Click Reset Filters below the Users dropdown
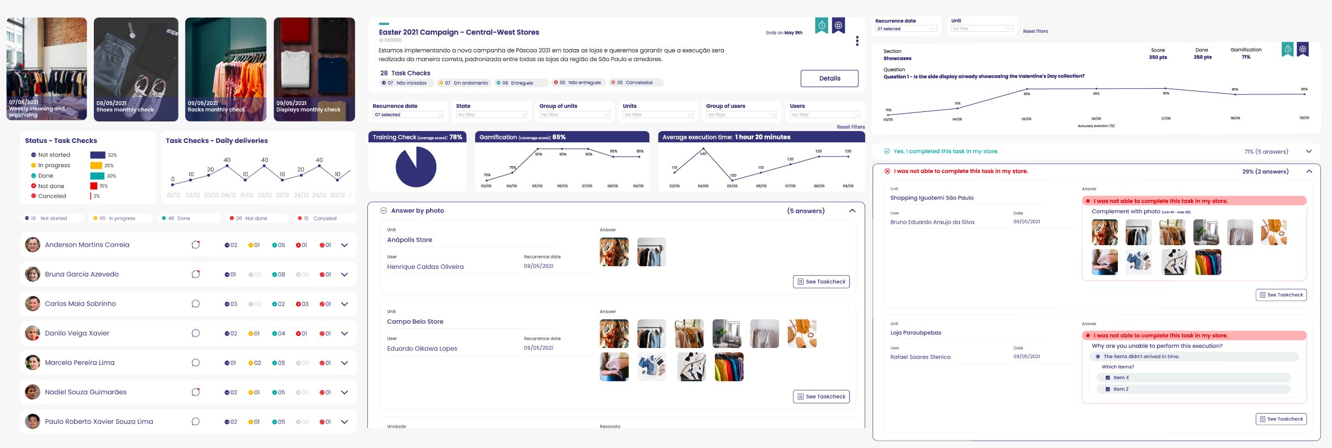Image resolution: width=1332 pixels, height=448 pixels. pos(851,127)
